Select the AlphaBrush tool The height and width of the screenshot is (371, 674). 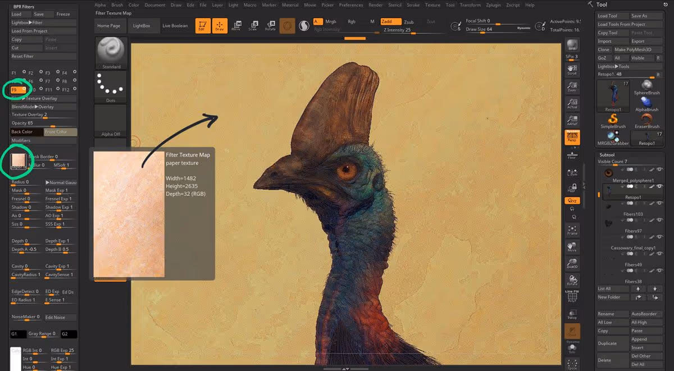pos(646,104)
